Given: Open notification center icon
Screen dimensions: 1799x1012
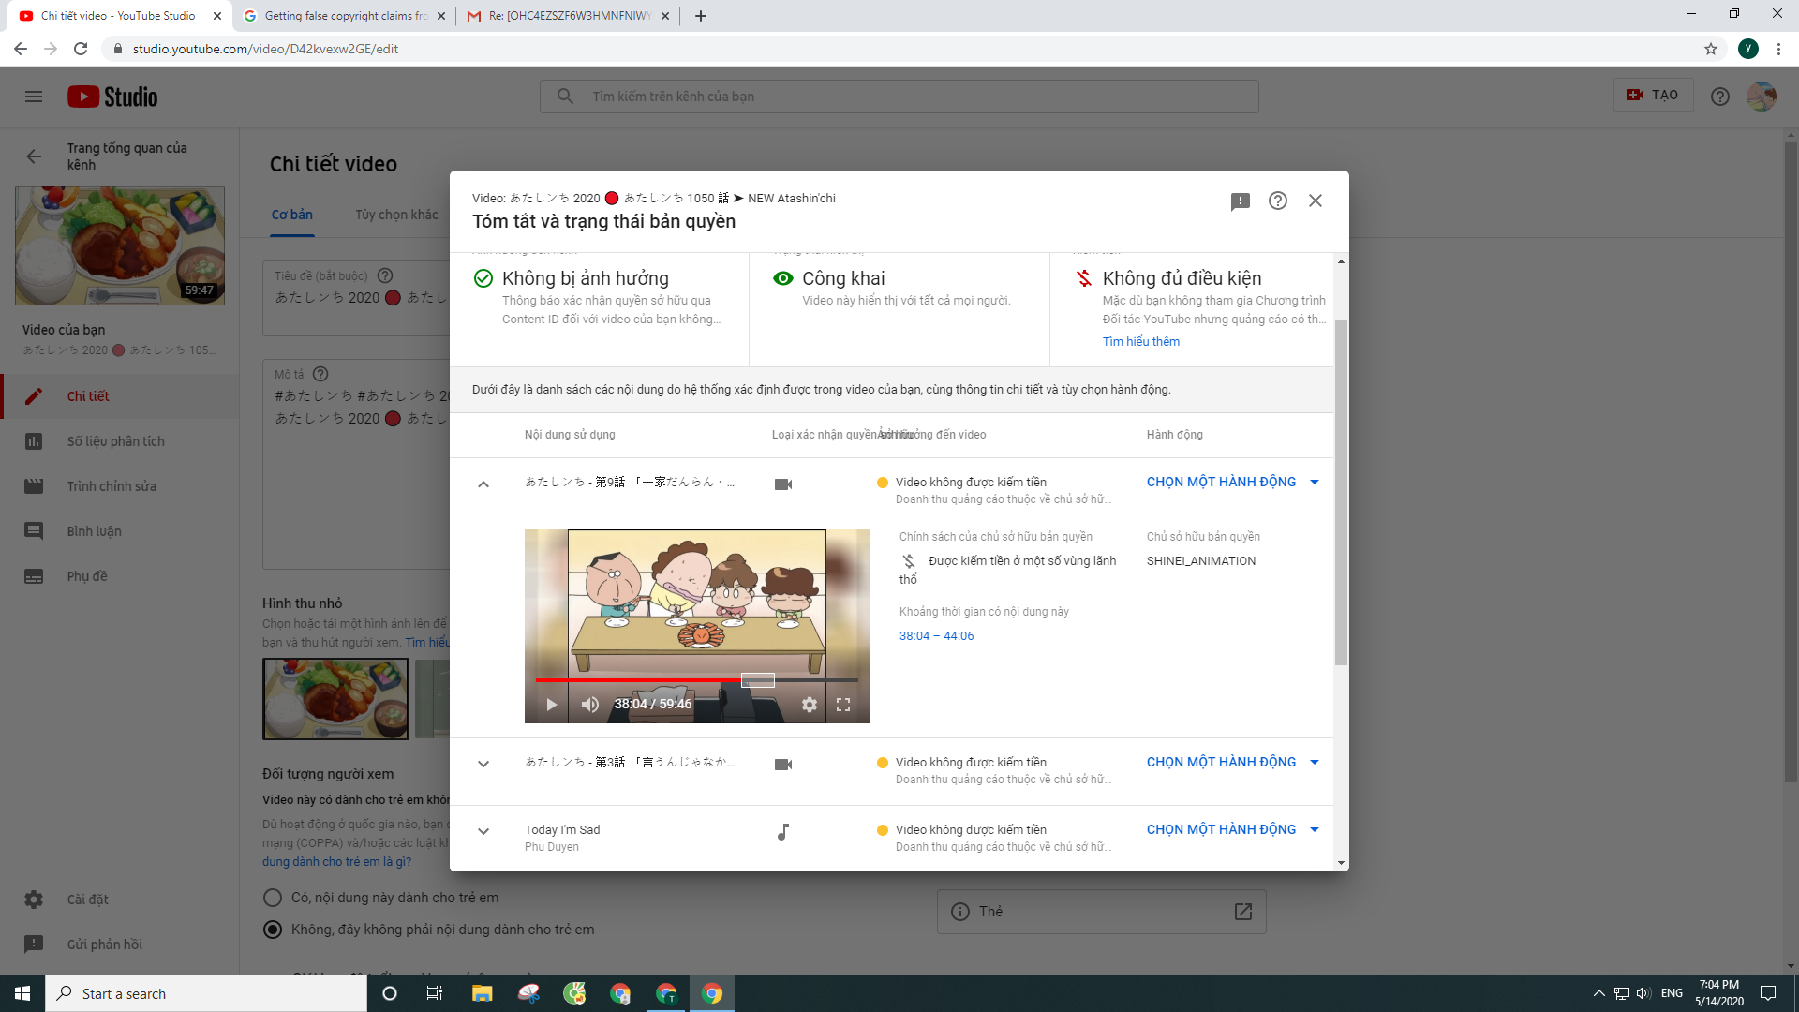Looking at the screenshot, I should tap(1768, 993).
